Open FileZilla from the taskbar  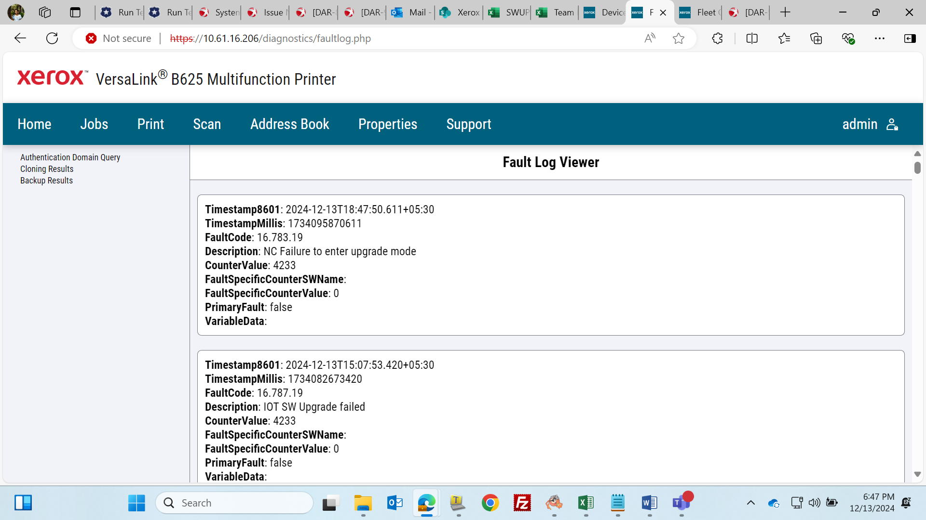coord(522,503)
